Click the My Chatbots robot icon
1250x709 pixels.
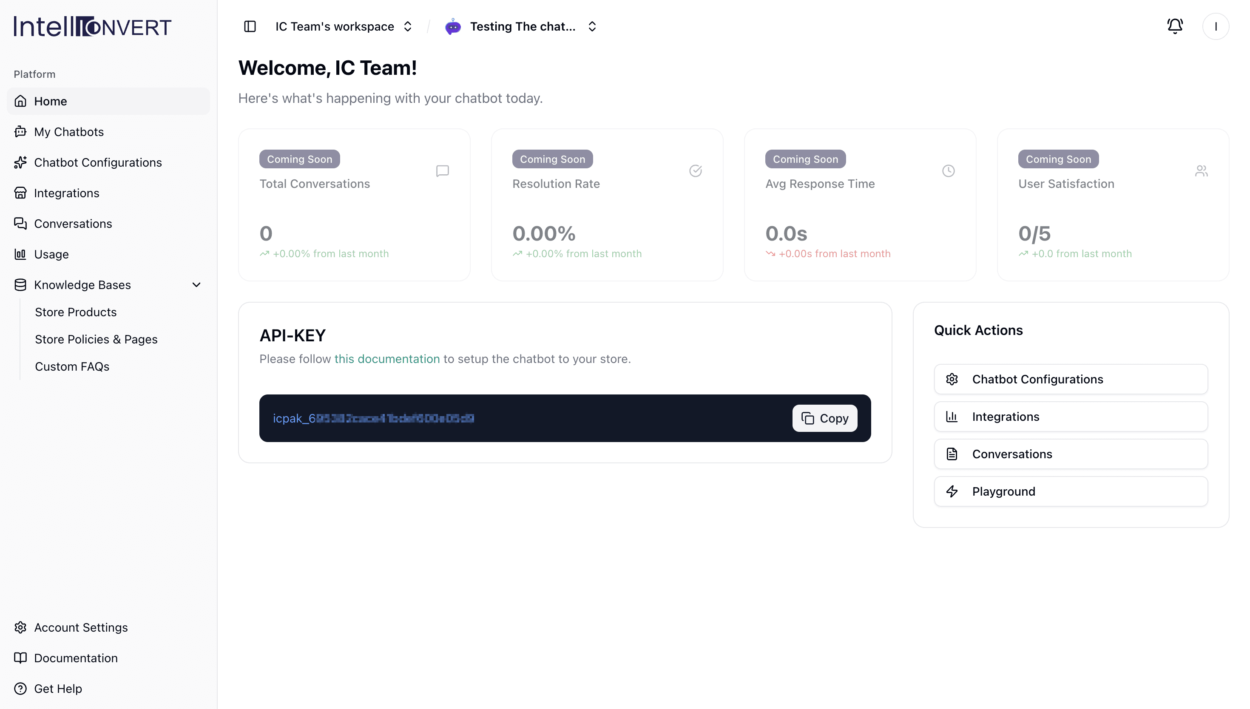pyautogui.click(x=20, y=131)
